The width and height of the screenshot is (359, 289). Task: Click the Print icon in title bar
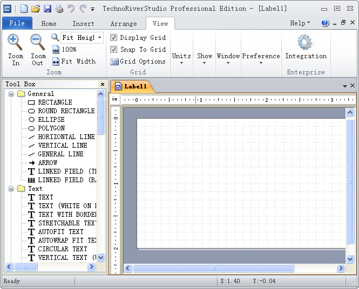(59, 9)
